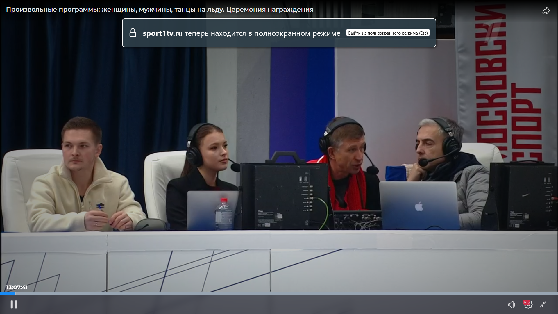The image size is (558, 314).
Task: Share the video with arrow icon
Action: [x=546, y=11]
